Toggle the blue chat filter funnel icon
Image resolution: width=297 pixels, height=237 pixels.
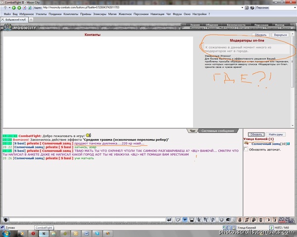(185, 220)
